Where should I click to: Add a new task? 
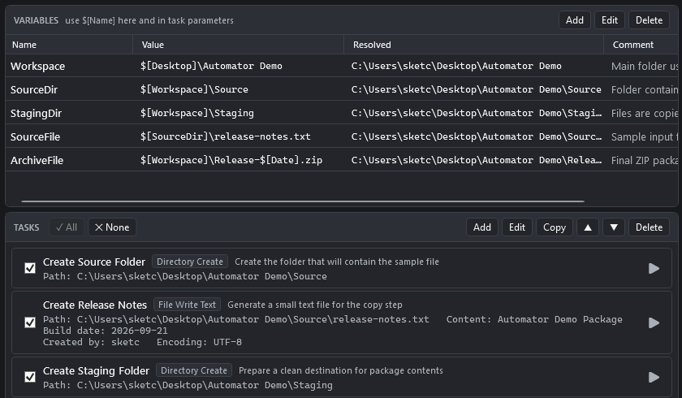[x=482, y=227]
